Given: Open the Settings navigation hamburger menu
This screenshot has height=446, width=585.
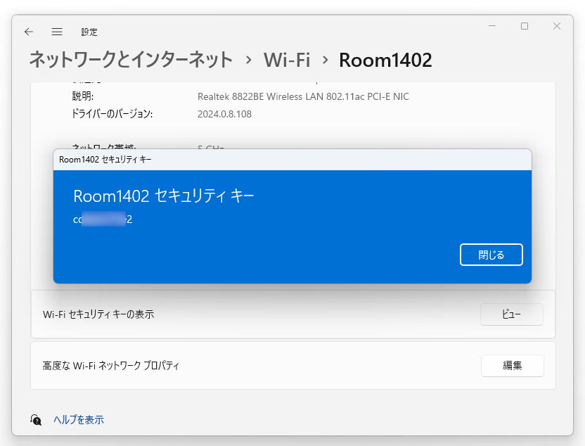Looking at the screenshot, I should [x=56, y=32].
